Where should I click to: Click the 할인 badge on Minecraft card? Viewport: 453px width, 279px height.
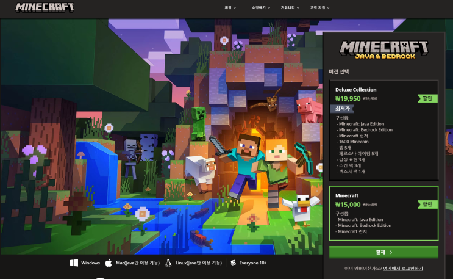(427, 205)
